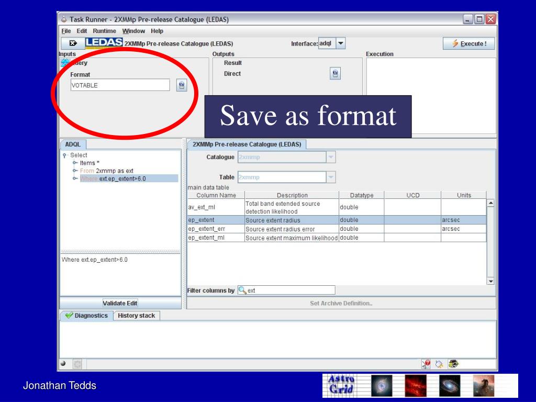Switch to the History stack tab
Viewport: 536px width, 402px height.
pos(137,316)
